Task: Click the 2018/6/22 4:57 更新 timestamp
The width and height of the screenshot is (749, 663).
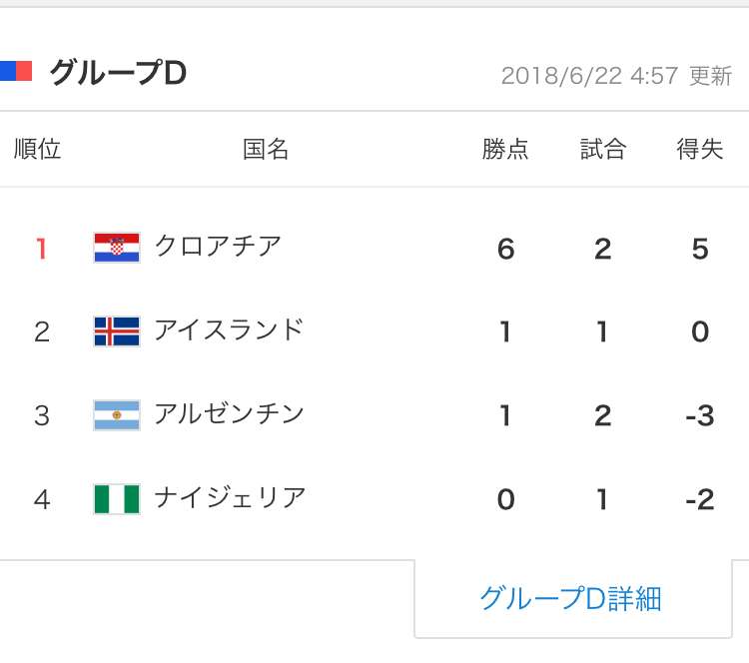Action: coord(616,76)
